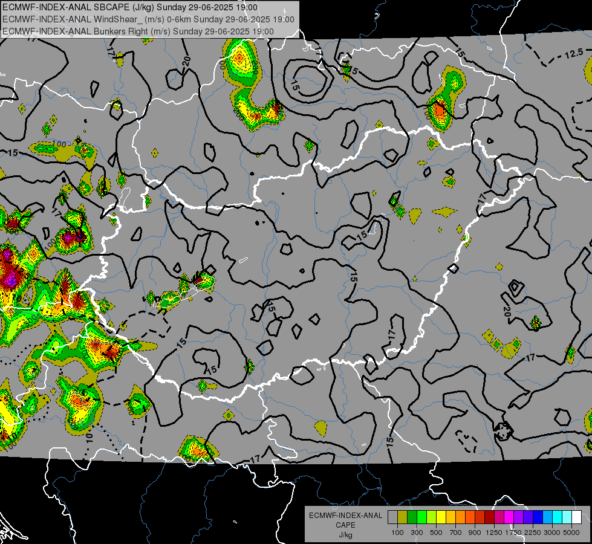Select the pure yellow legend swatch
The width and height of the screenshot is (592, 544).
[x=441, y=517]
